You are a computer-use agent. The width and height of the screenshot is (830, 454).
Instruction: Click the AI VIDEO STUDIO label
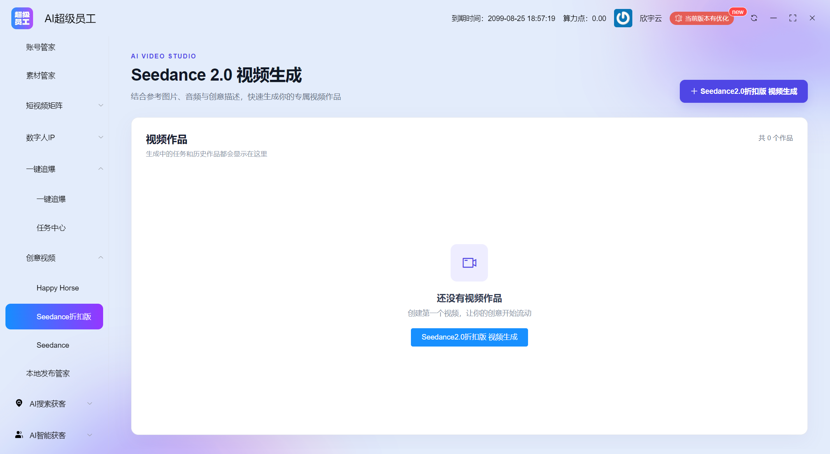point(163,56)
